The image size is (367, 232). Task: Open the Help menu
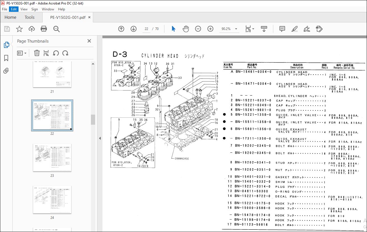(x=61, y=9)
